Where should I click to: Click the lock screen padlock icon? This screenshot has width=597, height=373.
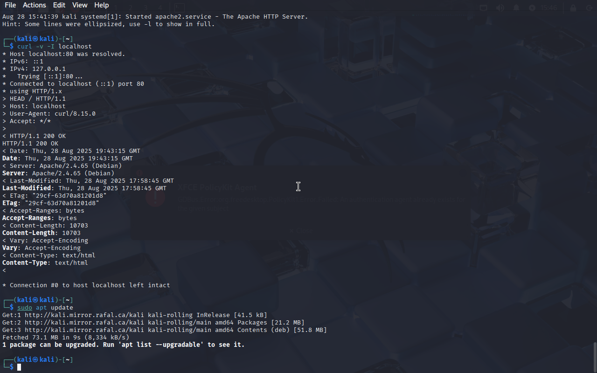coord(573,8)
